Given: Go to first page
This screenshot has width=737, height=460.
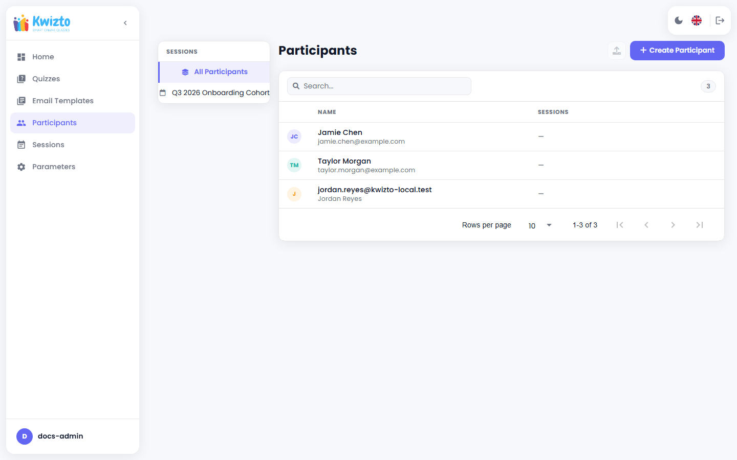Looking at the screenshot, I should pyautogui.click(x=620, y=225).
